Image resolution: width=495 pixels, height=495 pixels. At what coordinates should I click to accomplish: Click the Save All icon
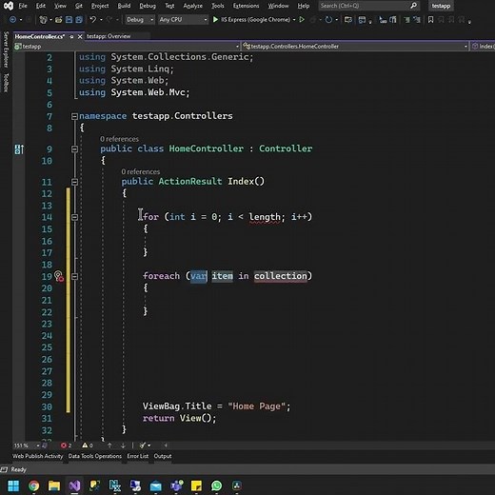coord(79,20)
